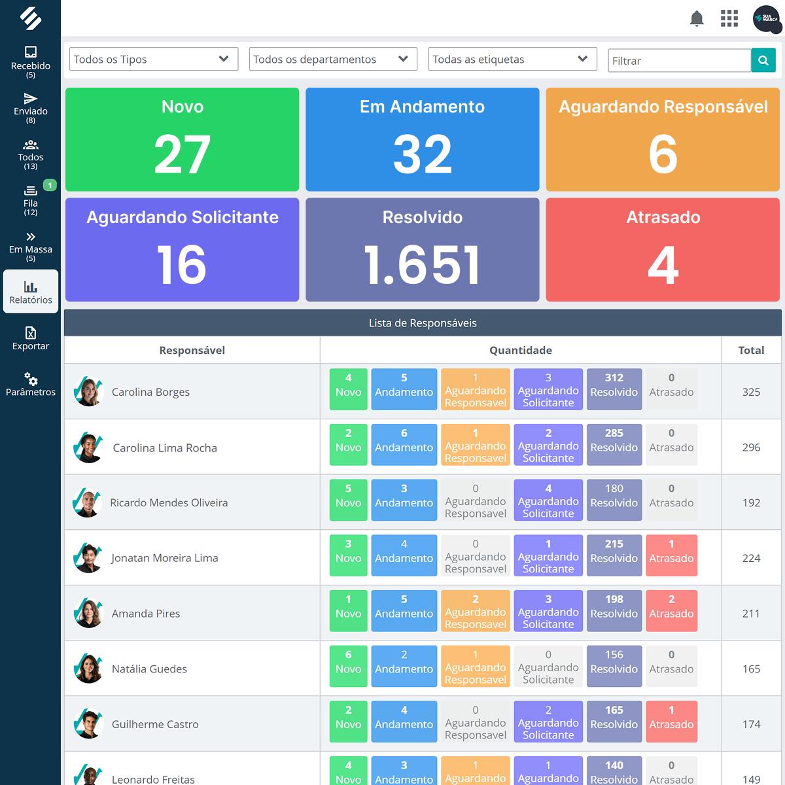Click inside the Filtrar search field
Image resolution: width=785 pixels, height=785 pixels.
679,60
